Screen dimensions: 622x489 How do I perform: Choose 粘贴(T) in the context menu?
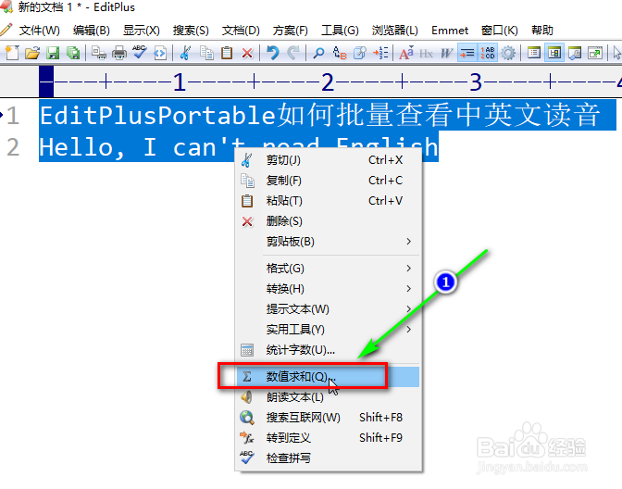click(x=328, y=201)
